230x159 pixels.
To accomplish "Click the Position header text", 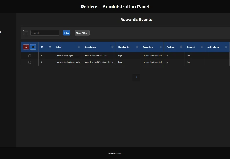I will click(x=171, y=47).
